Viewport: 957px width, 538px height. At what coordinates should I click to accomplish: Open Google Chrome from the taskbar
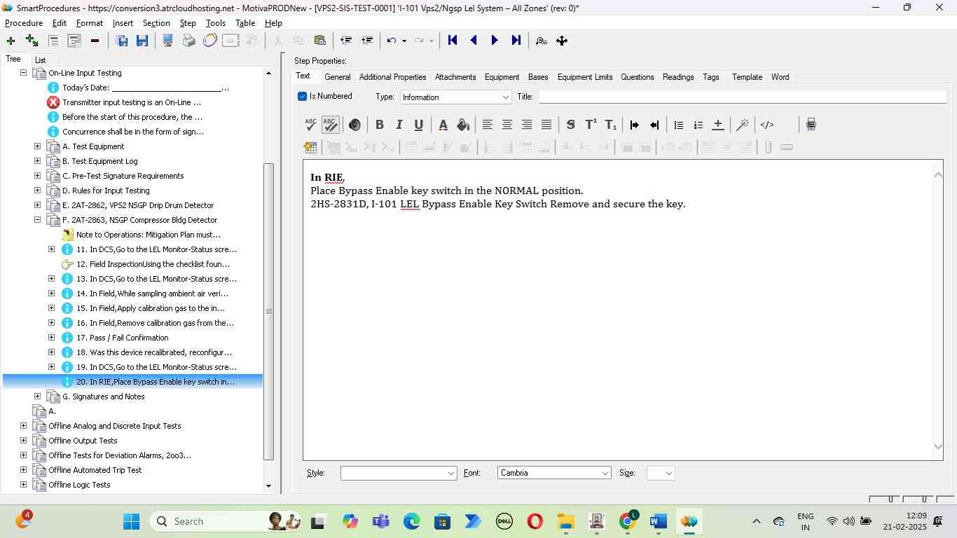[628, 521]
